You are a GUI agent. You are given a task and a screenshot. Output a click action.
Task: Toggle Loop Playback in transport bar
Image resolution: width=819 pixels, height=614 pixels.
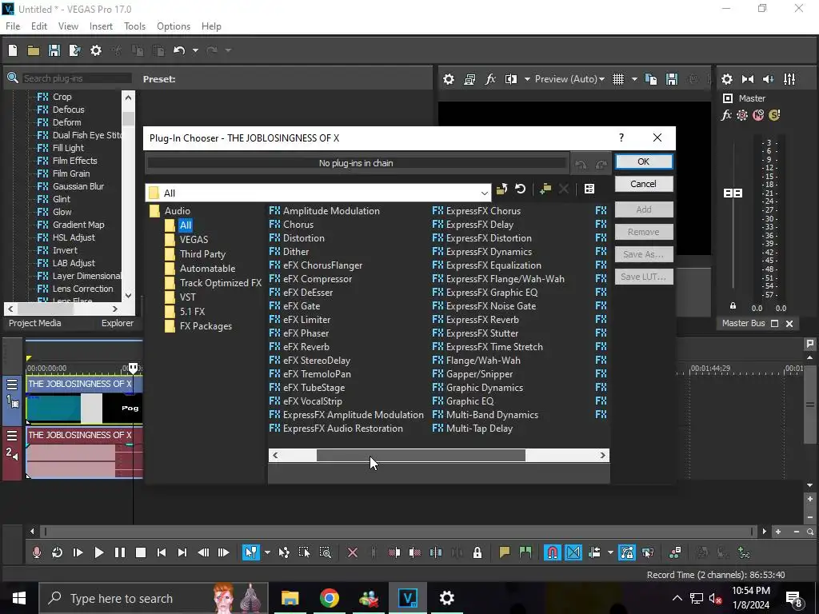pos(57,552)
